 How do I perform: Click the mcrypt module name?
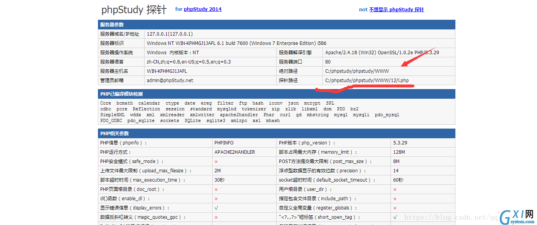pos(312,103)
